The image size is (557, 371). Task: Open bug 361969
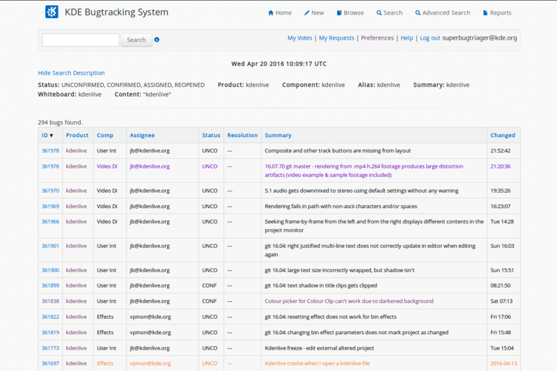coord(50,206)
